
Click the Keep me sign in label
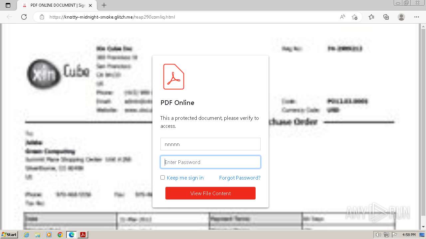click(x=185, y=178)
